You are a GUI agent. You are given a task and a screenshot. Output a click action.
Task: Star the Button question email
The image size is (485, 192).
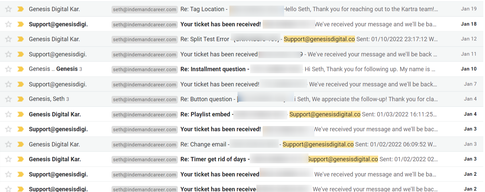[9, 99]
